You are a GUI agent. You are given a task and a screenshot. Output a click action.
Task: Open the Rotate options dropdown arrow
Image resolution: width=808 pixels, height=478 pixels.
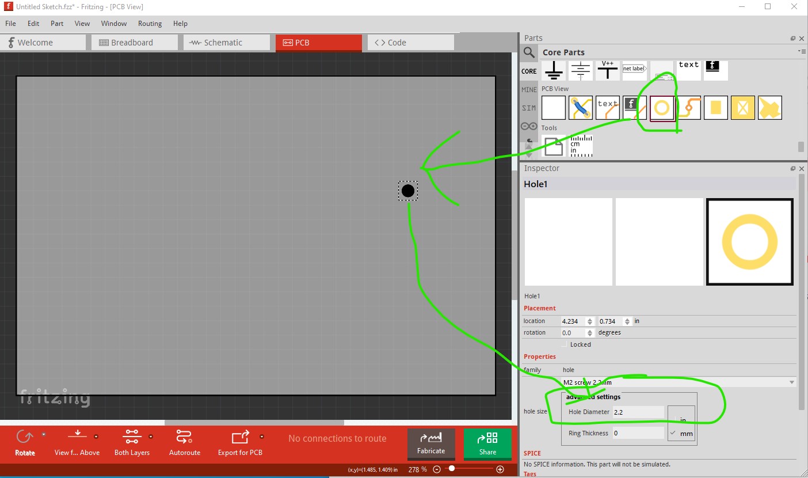43,435
